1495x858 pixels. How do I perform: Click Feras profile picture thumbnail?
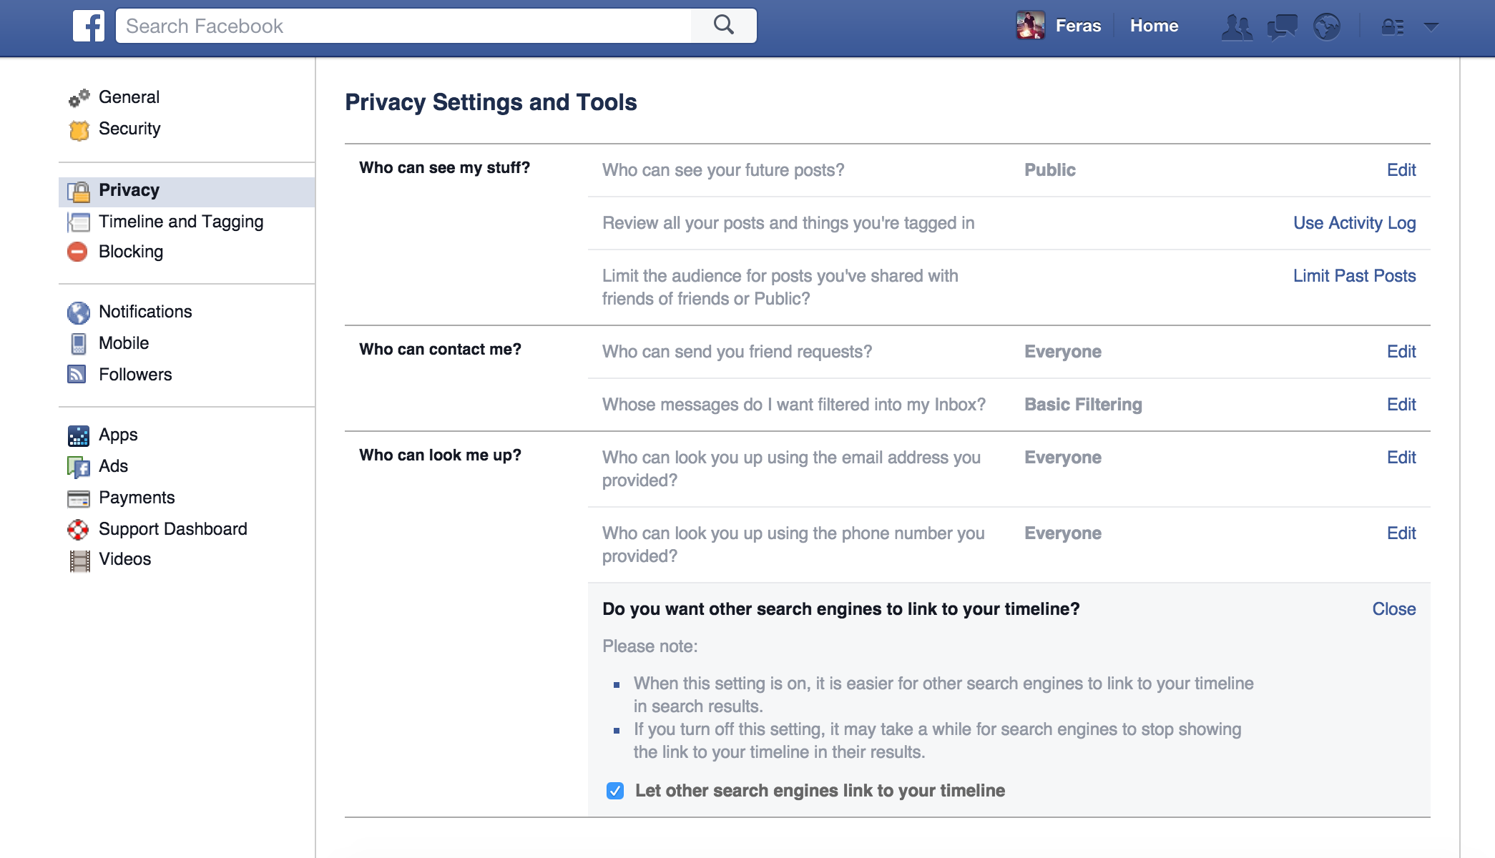coord(1030,26)
